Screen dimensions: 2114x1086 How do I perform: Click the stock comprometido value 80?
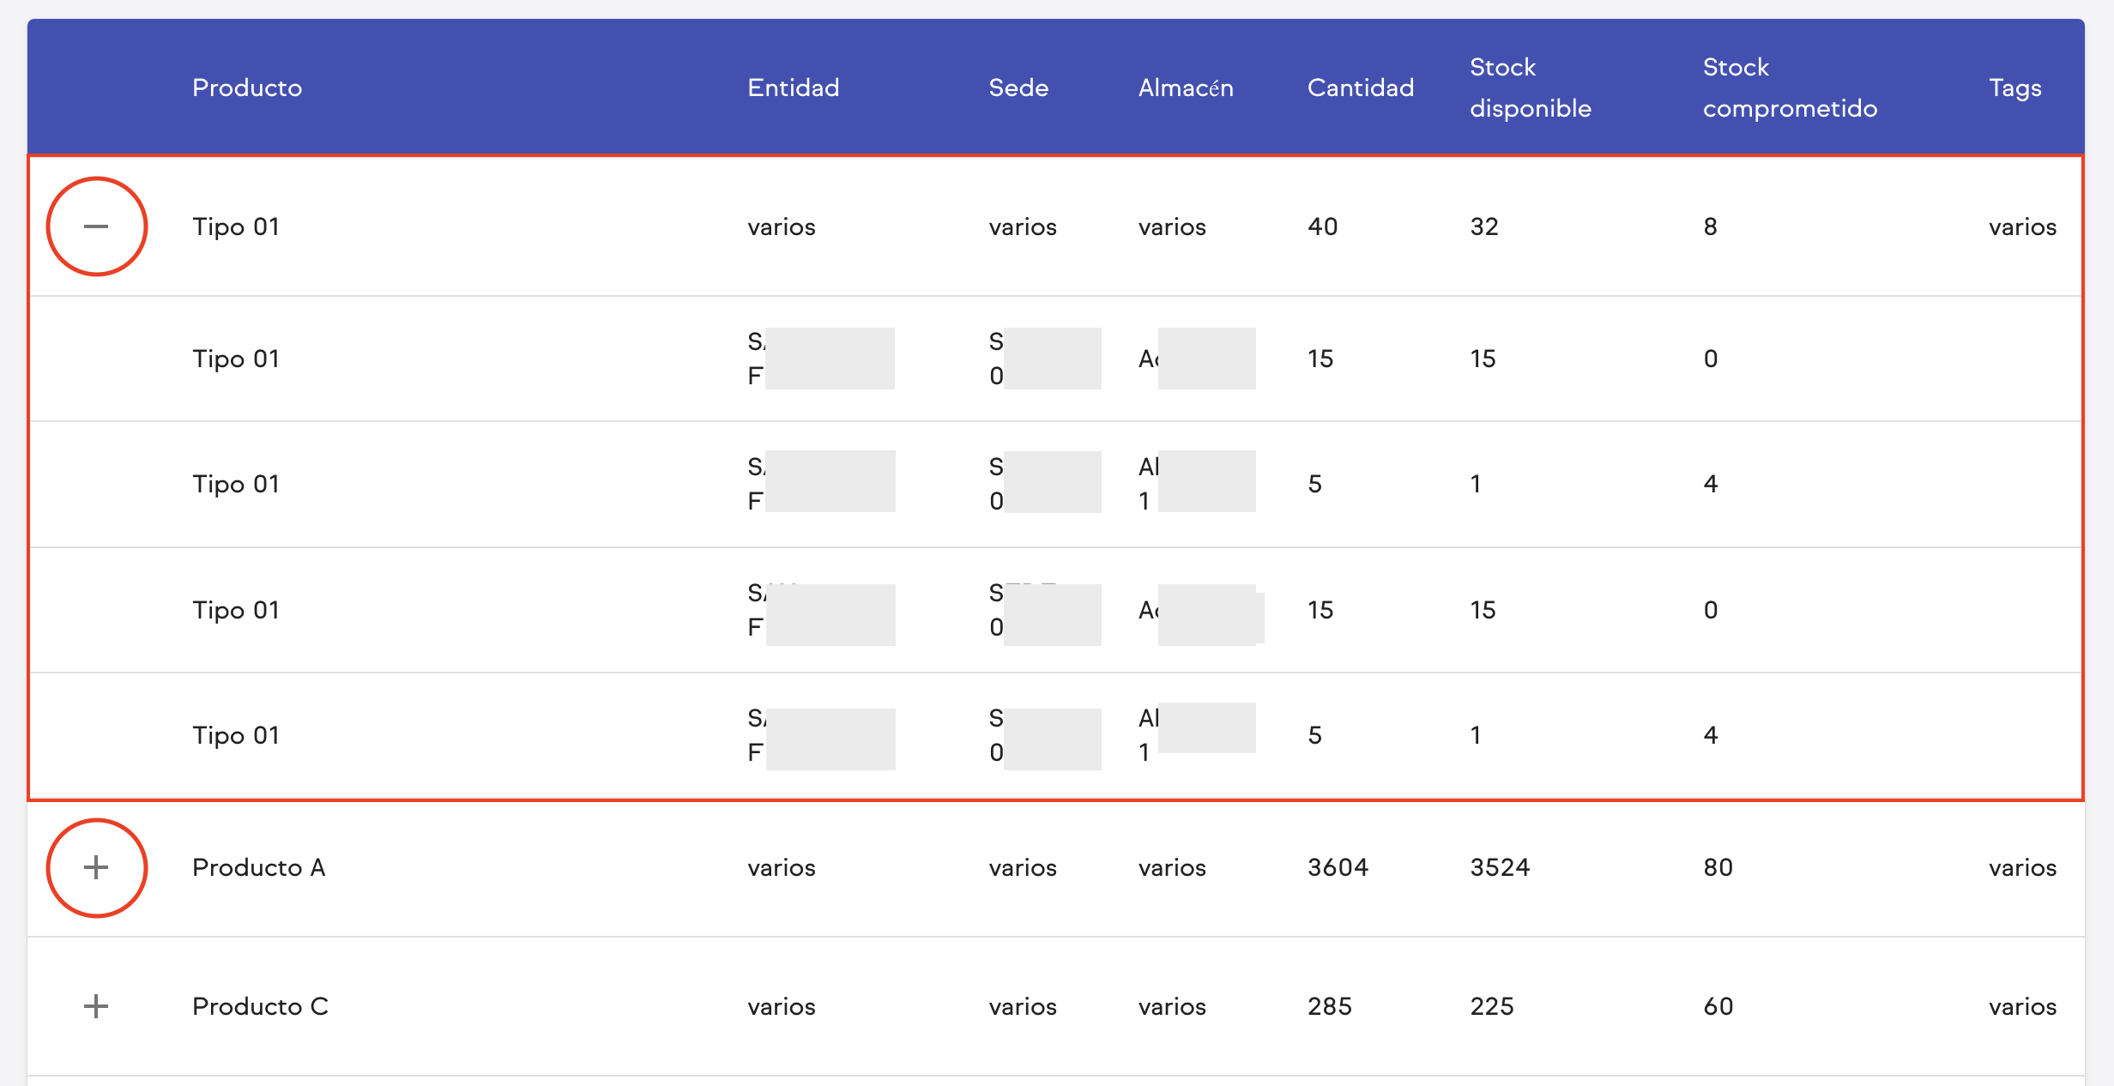1716,867
